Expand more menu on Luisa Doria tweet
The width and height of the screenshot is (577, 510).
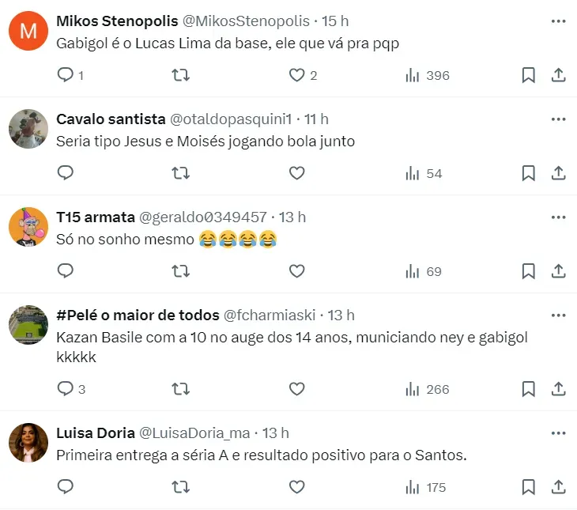click(559, 433)
